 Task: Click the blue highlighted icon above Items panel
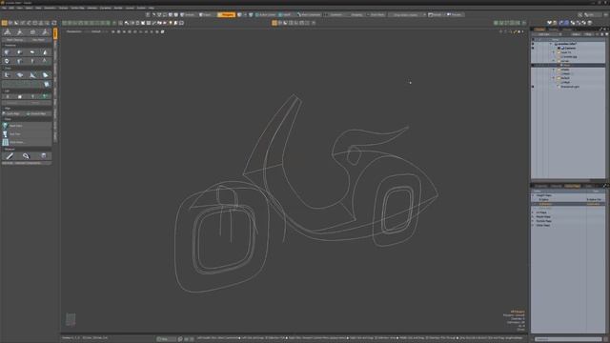566,23
